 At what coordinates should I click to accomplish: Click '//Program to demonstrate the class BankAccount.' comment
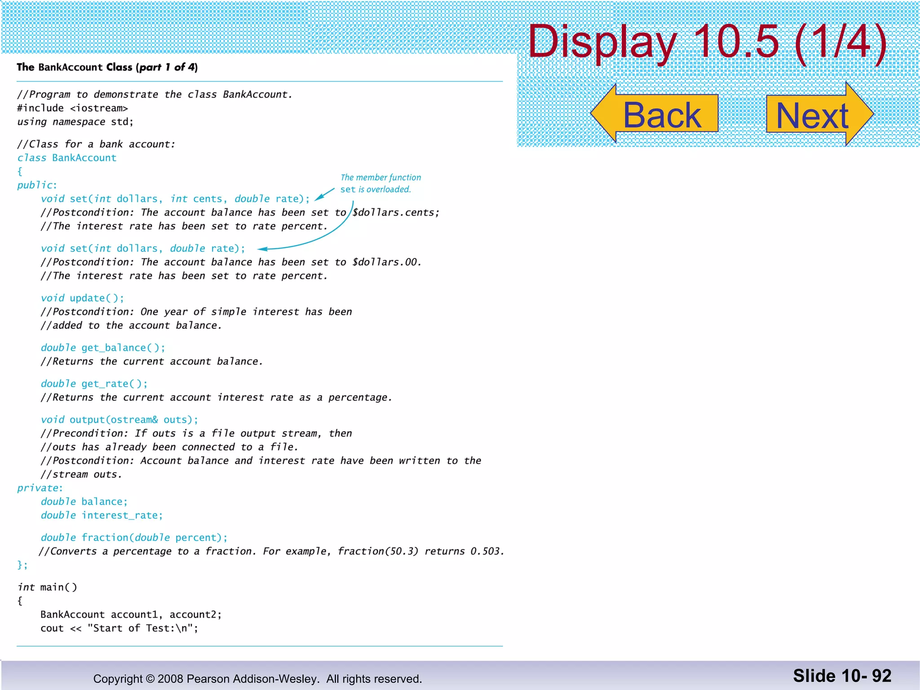pos(155,95)
